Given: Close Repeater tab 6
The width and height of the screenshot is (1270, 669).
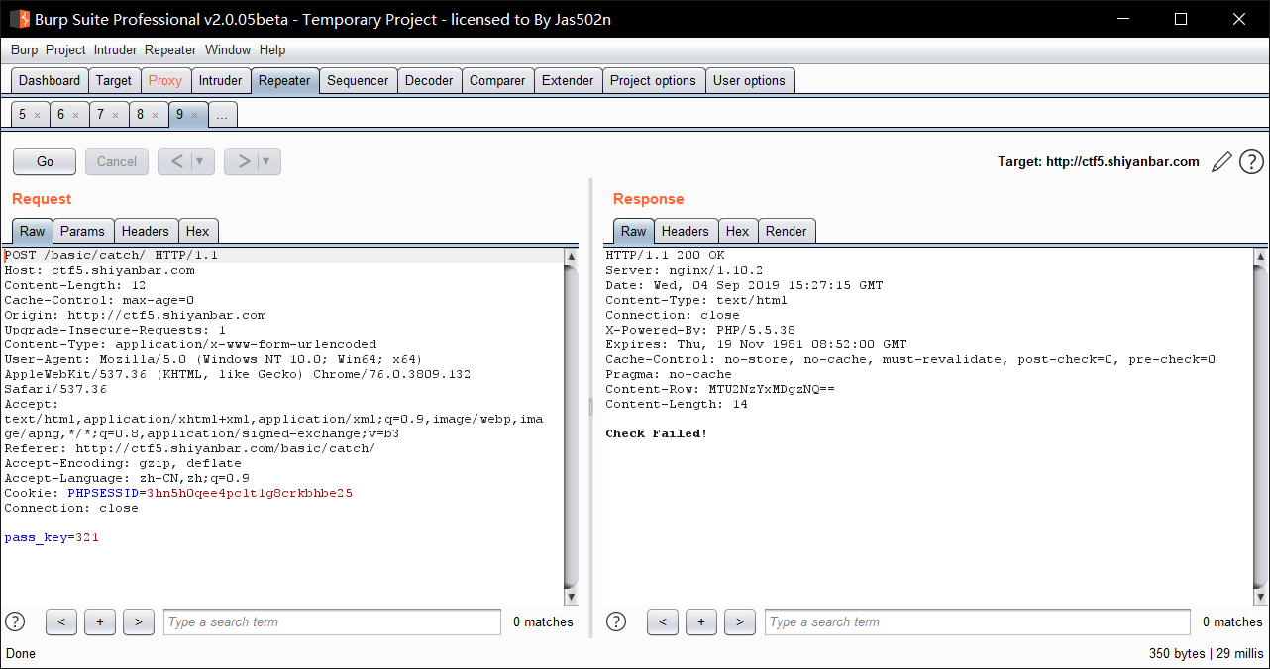Looking at the screenshot, I should pos(75,116).
